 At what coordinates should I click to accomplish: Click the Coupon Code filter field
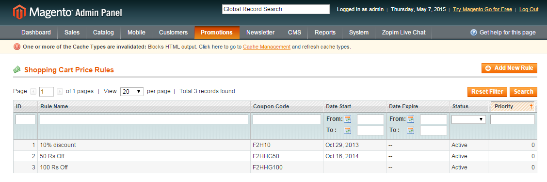[287, 119]
